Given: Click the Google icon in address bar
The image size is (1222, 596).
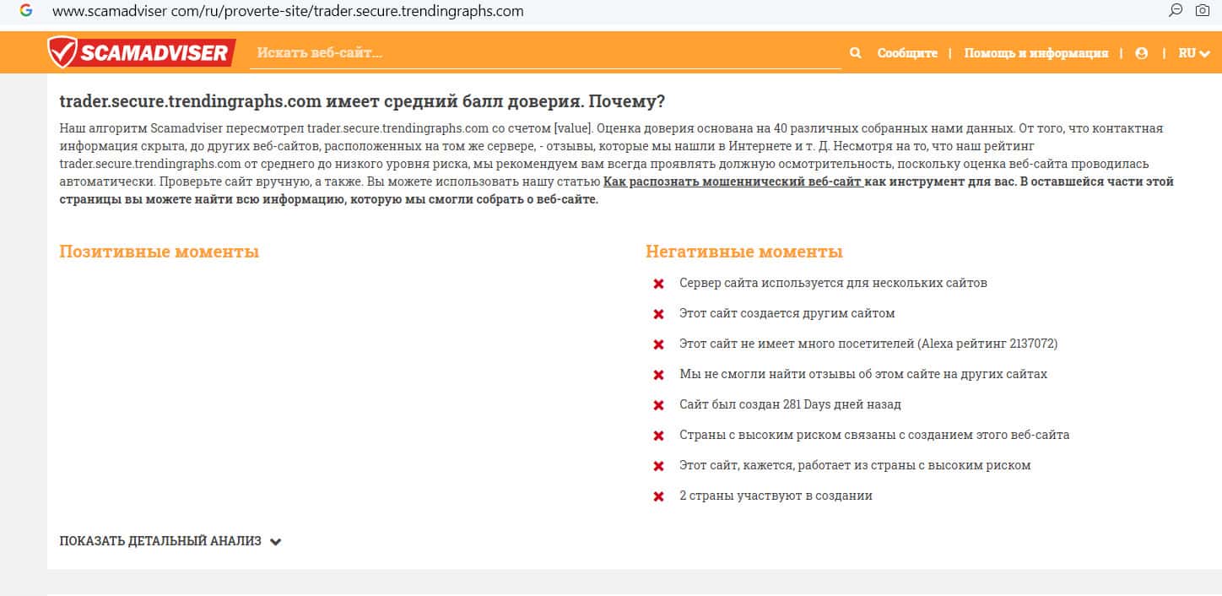Looking at the screenshot, I should tap(26, 11).
